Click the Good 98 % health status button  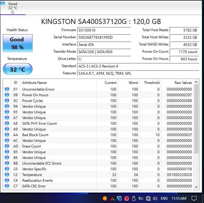coord(18,43)
